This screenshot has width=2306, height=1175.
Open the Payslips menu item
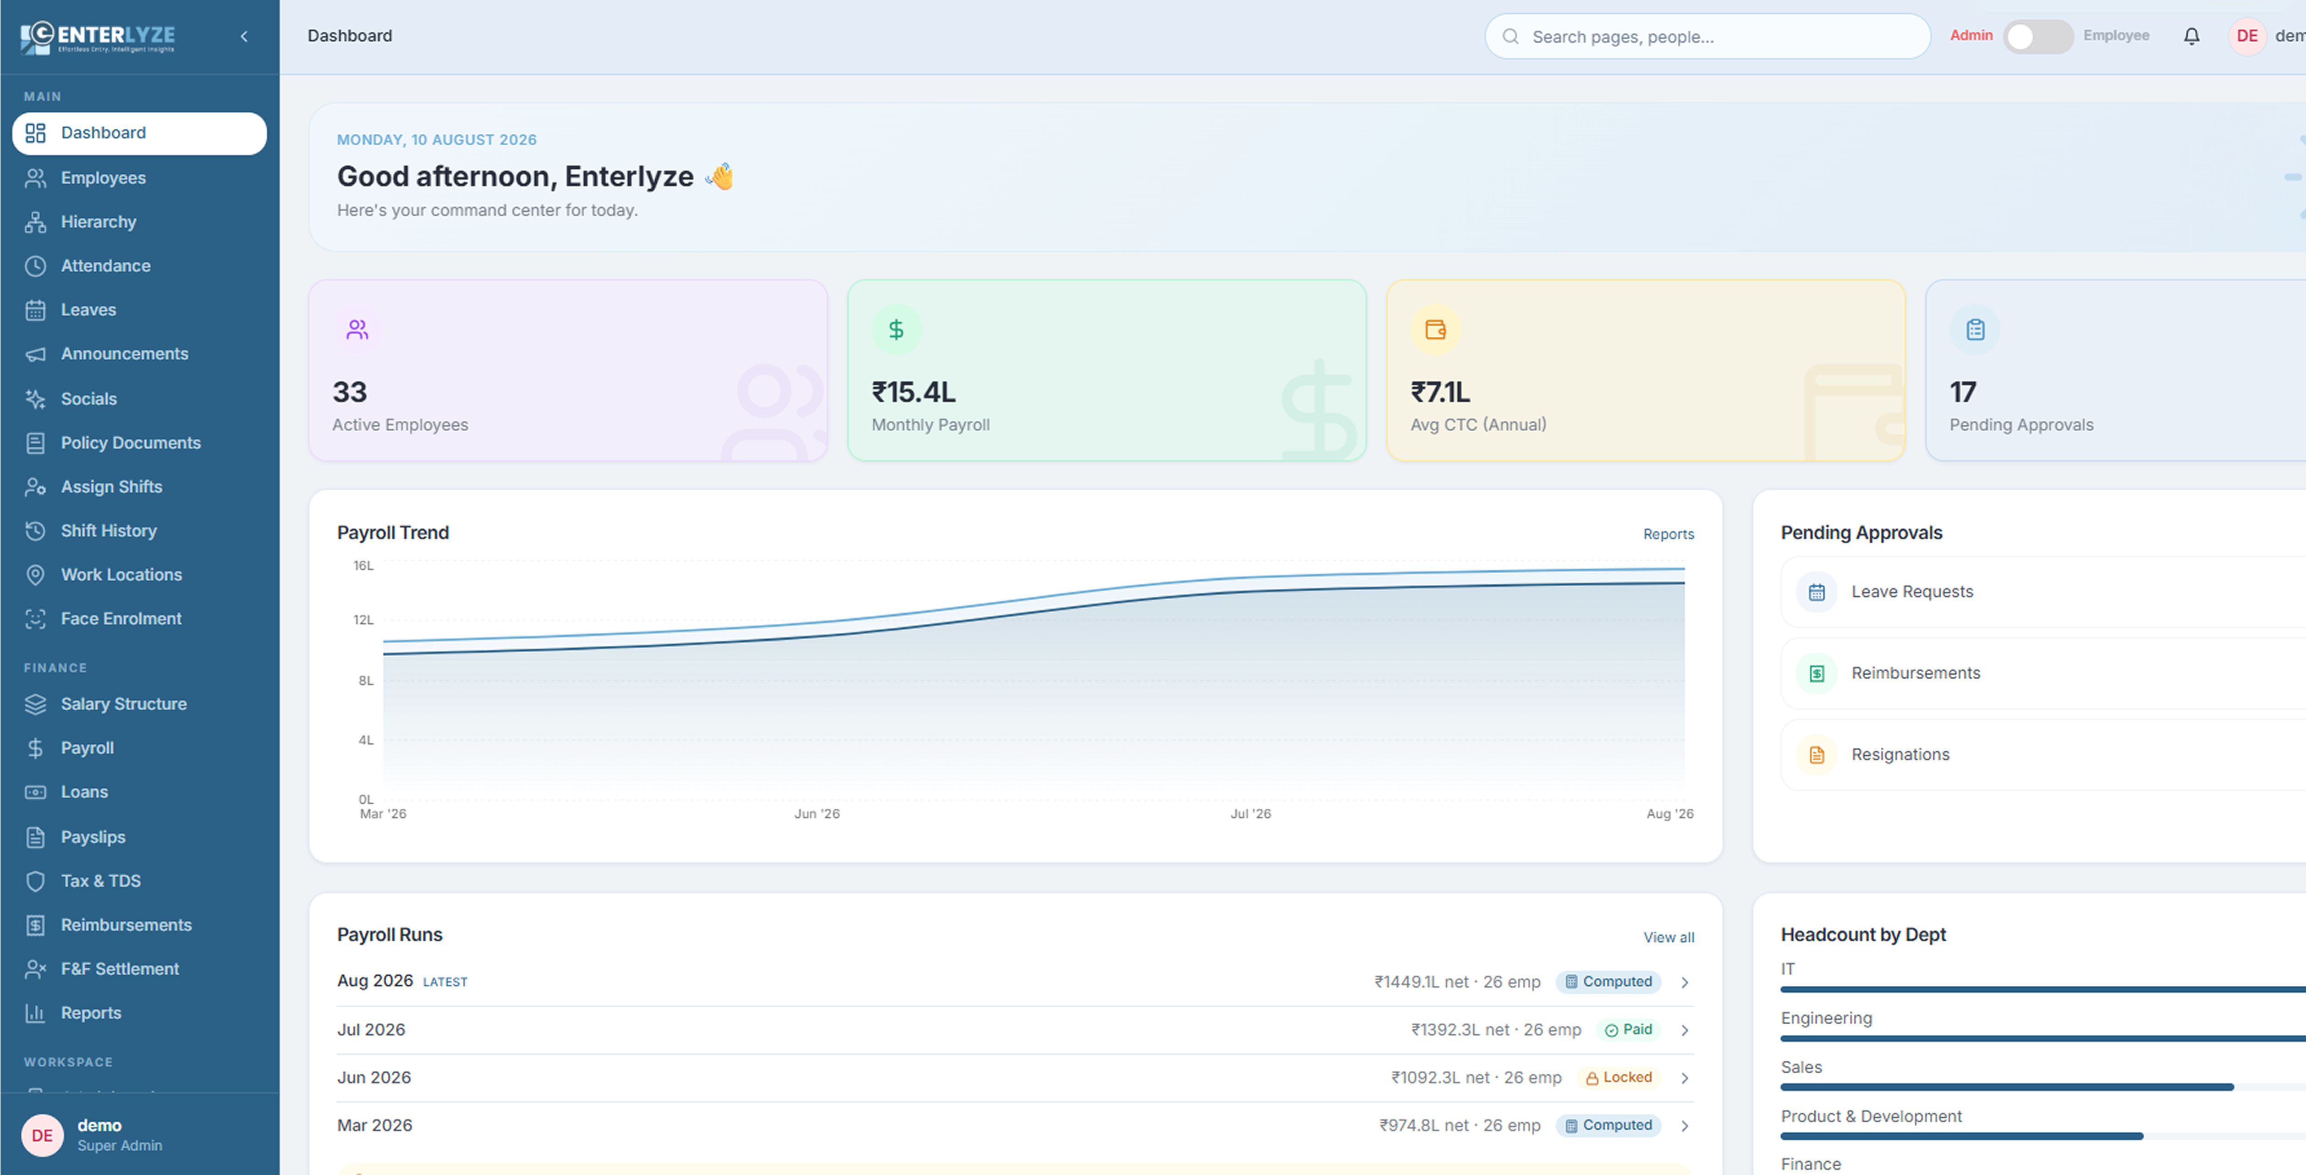139,837
